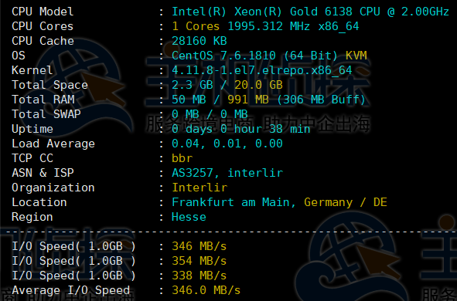
Task: Click the 338 MB/s I/O speed result
Action: pos(200,276)
